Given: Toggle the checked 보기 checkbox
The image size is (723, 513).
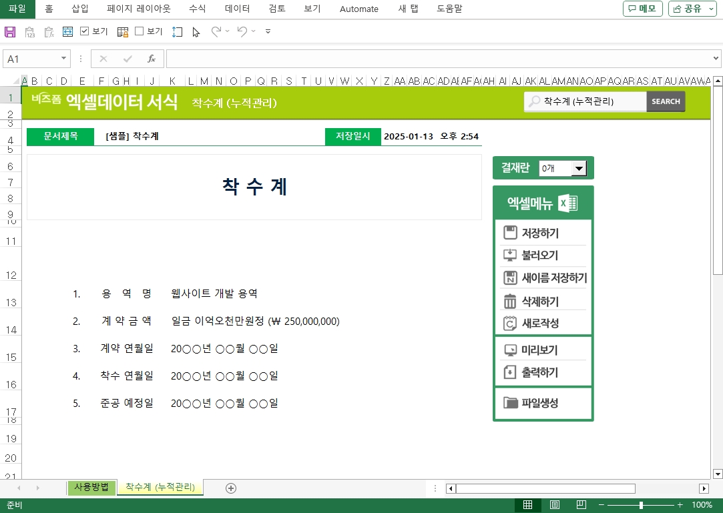Looking at the screenshot, I should 84,31.
